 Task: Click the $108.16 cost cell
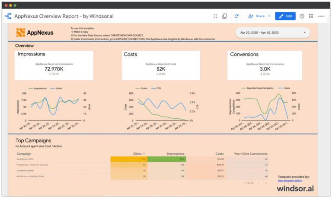tap(220, 165)
